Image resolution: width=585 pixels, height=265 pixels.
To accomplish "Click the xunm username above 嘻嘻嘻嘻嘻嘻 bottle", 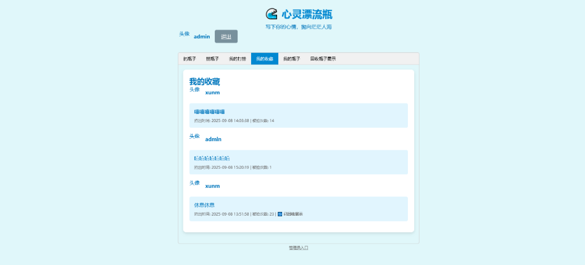I will coord(212,92).
